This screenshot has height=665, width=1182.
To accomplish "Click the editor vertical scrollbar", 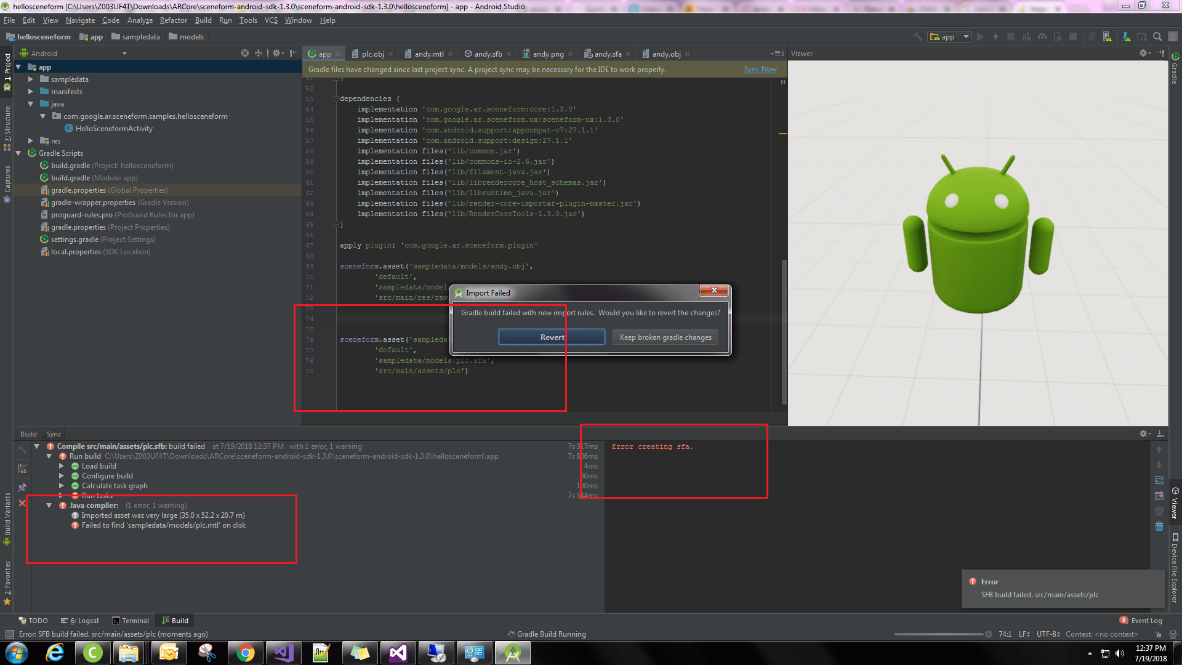I will point(784,332).
